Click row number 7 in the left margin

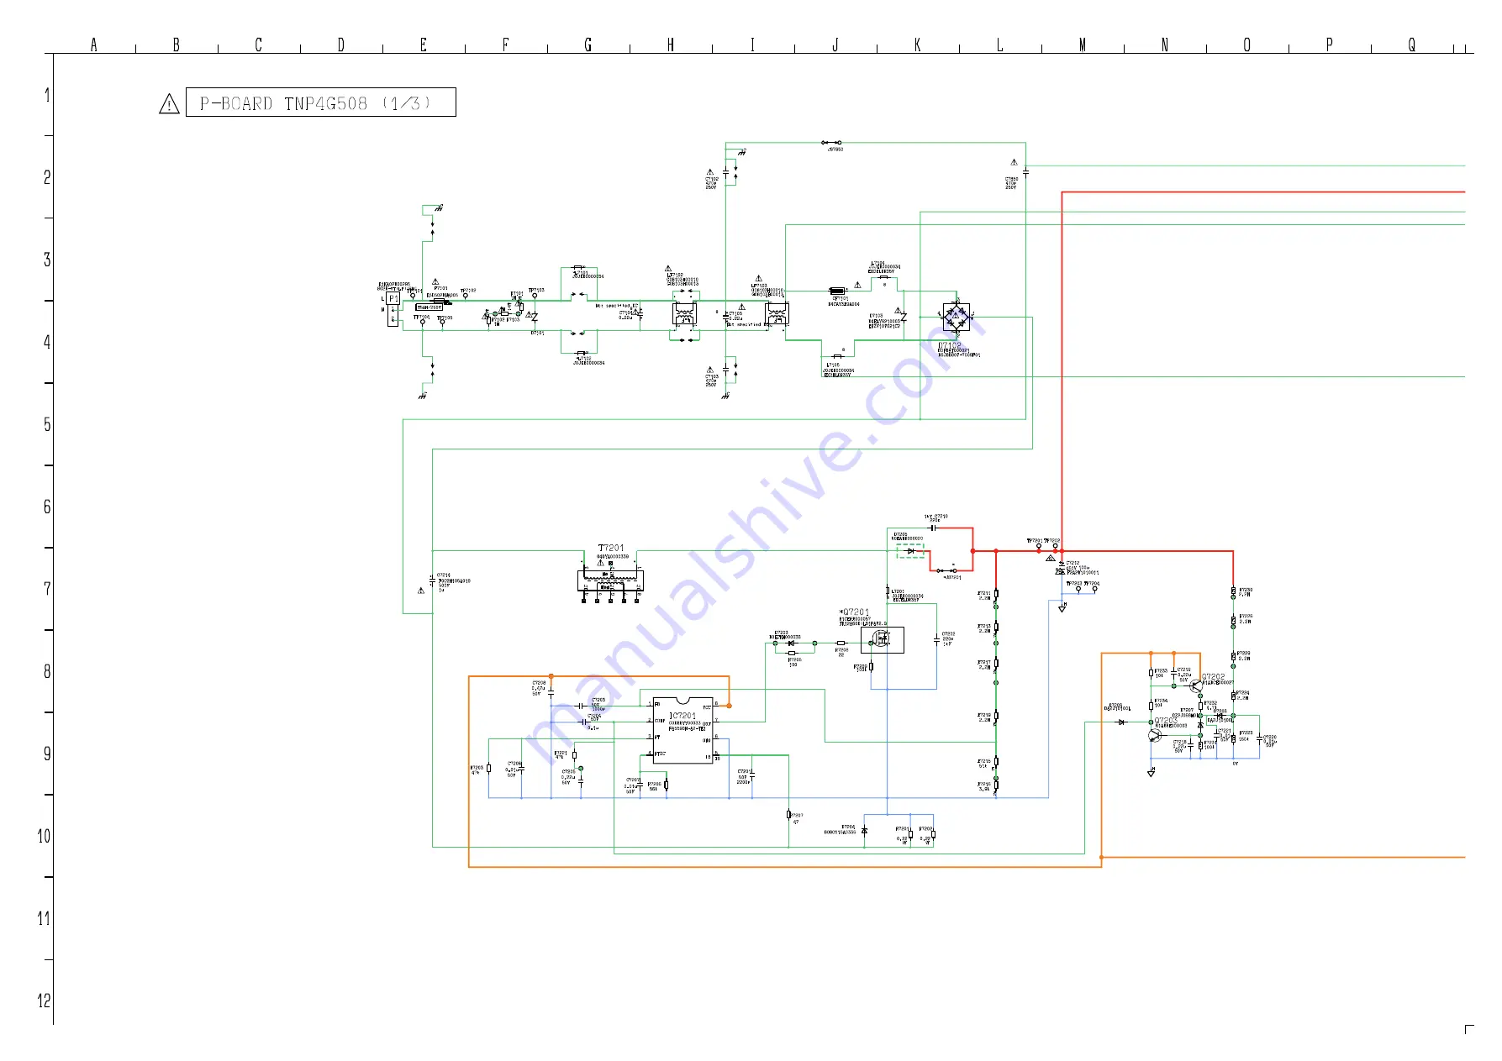coord(47,589)
